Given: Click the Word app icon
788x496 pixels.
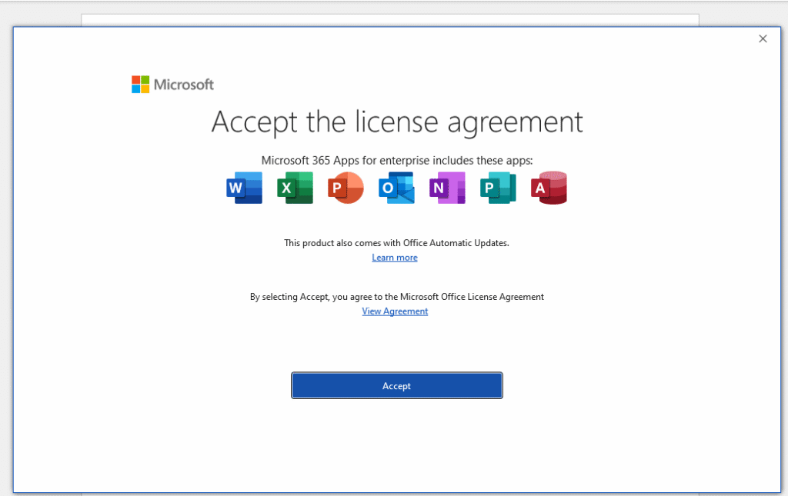Looking at the screenshot, I should tap(244, 188).
